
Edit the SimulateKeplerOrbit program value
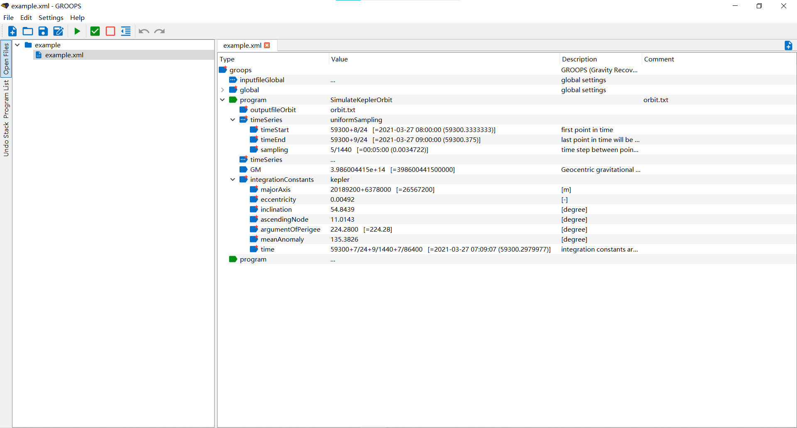tap(361, 100)
